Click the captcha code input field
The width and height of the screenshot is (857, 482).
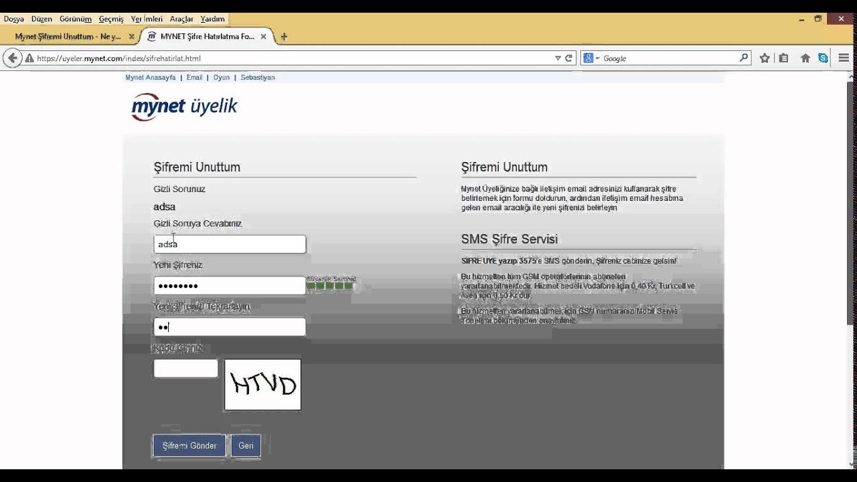pos(186,368)
